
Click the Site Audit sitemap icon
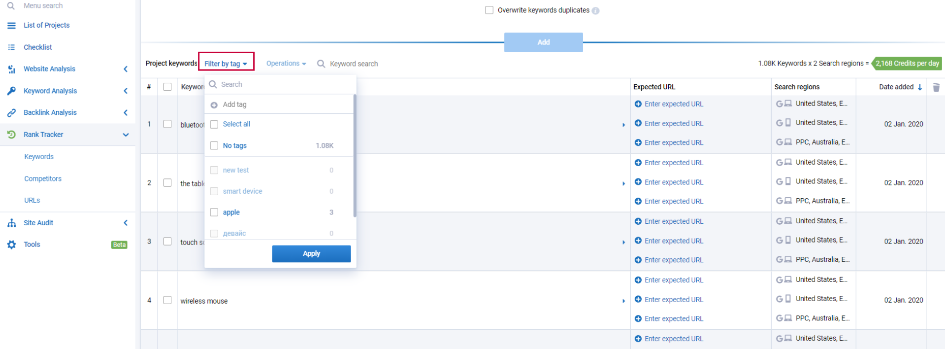tap(11, 223)
